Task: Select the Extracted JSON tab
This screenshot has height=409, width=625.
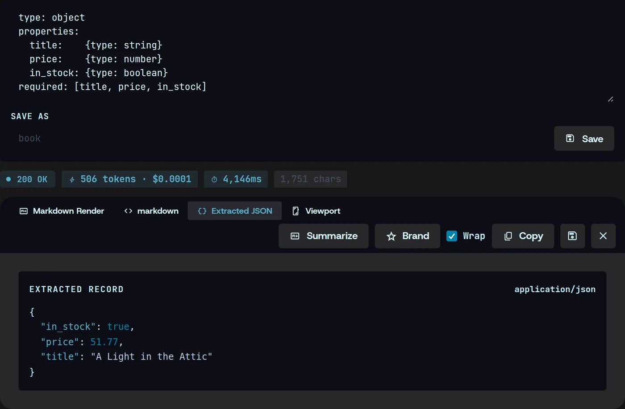Action: click(235, 211)
